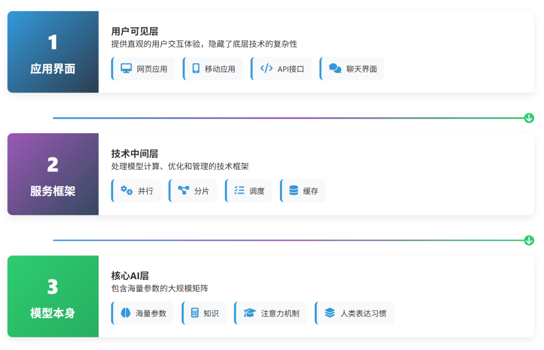
Task: Toggle the 应用界面 numbered badge 1
Action: [x=52, y=43]
